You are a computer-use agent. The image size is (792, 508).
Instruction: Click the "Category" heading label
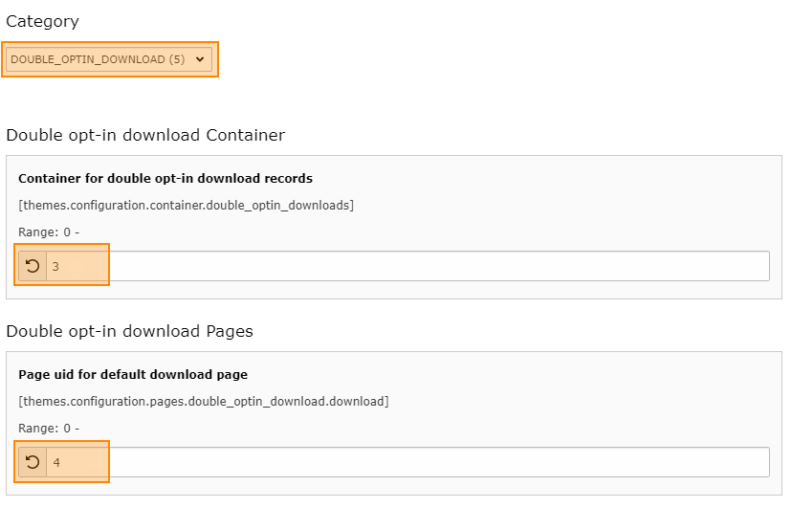tap(42, 22)
